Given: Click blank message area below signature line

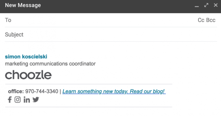Looking at the screenshot, I should pos(111,112).
